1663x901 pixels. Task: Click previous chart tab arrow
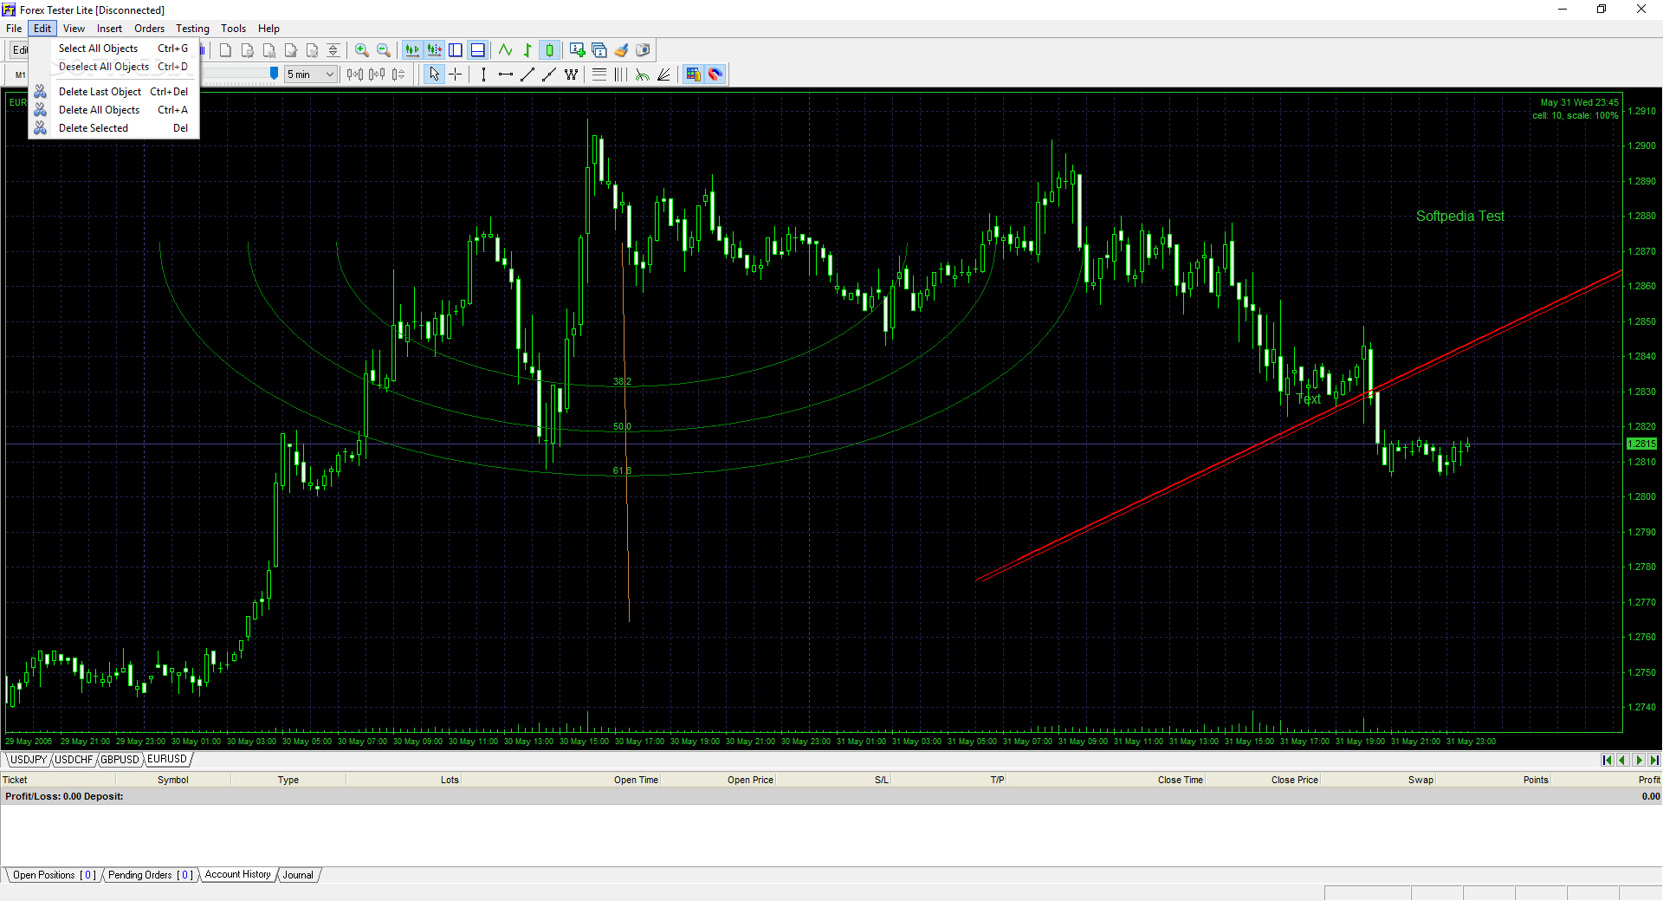1623,760
